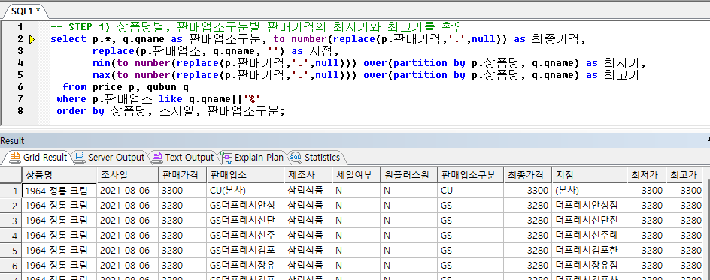Screen dimensions: 710x280
Task: Click 제조사 cell 삼립식품 in row 4
Action: [x=308, y=235]
